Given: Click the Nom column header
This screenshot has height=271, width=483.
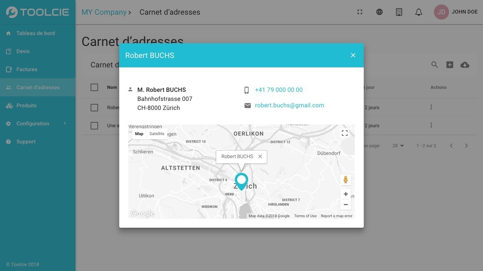Looking at the screenshot, I should point(112,87).
